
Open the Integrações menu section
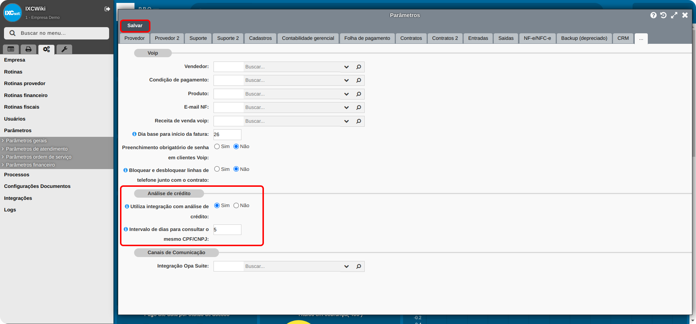coord(18,198)
